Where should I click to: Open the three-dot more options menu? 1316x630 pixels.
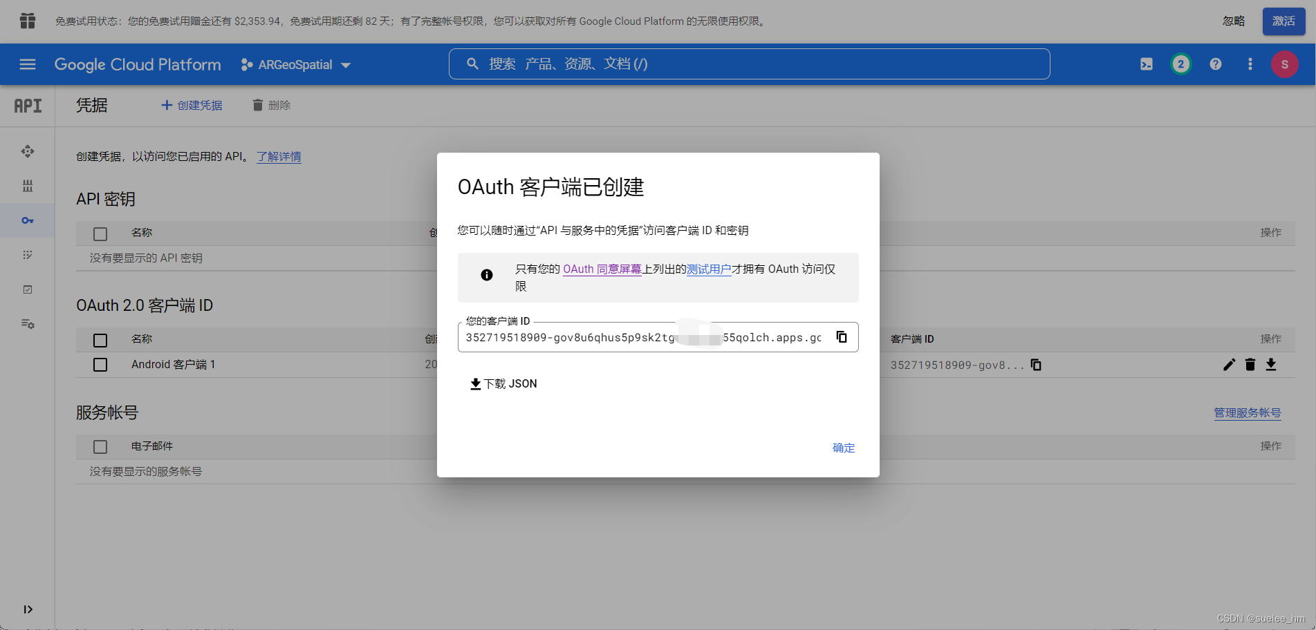click(1250, 64)
